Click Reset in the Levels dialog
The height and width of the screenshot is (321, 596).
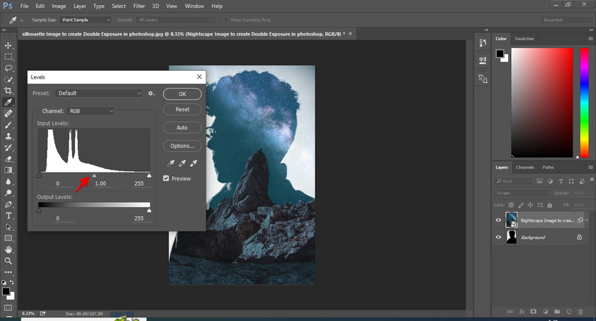183,109
